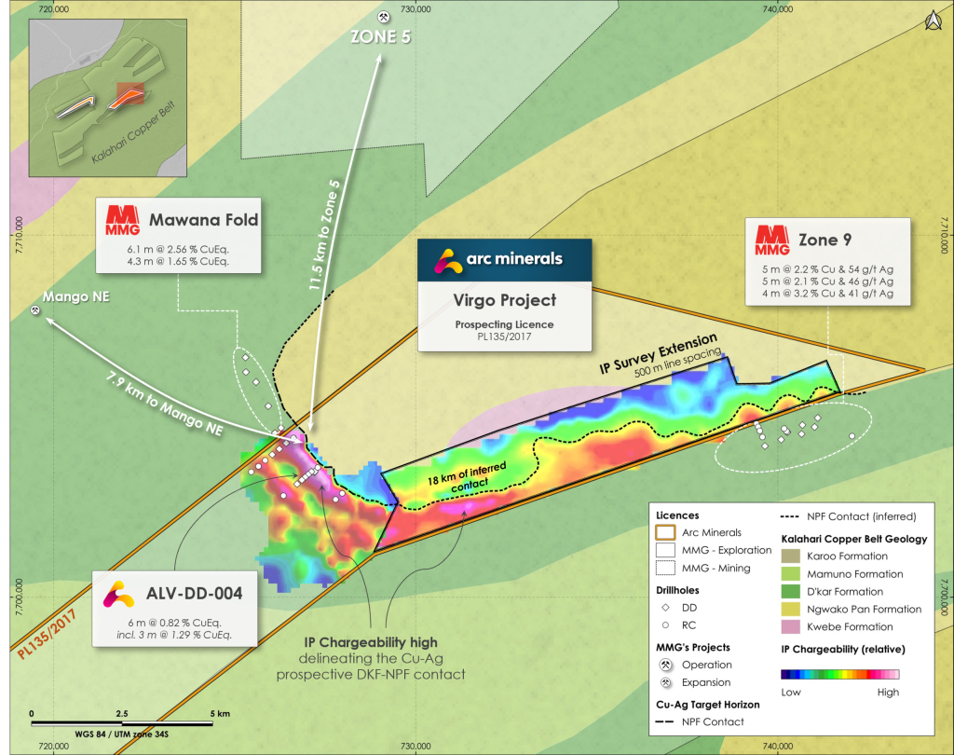Click the Operation mine icon in legend
Viewport: 954px width, 755px height.
(665, 665)
